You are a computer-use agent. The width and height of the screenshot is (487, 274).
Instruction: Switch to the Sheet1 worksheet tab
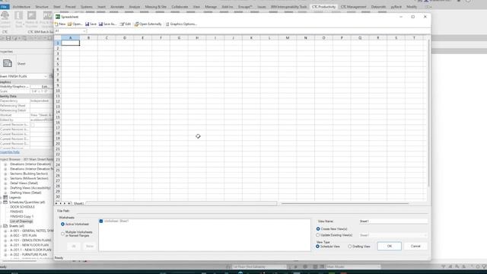(x=78, y=203)
